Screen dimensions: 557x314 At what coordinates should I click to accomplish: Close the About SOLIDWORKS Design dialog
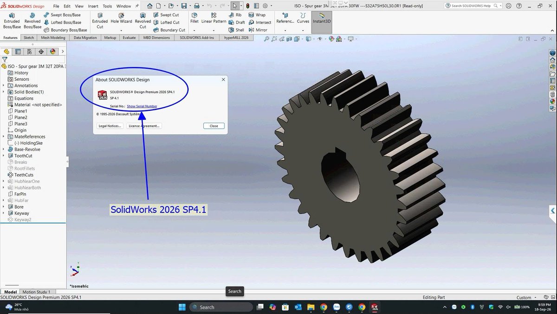tap(214, 126)
